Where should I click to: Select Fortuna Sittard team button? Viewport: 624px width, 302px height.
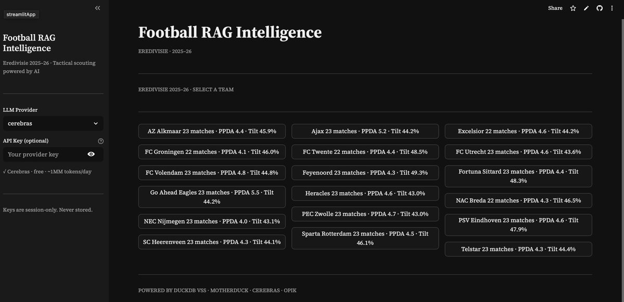518,176
